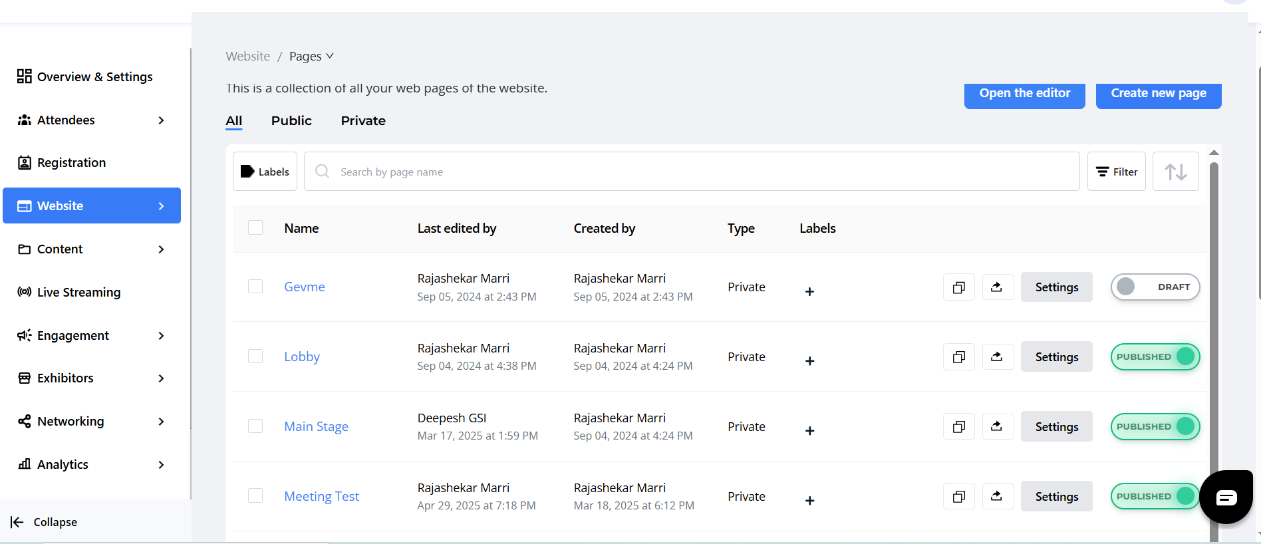Duplicate the Meeting Test page
The height and width of the screenshot is (544, 1261).
pyautogui.click(x=959, y=497)
